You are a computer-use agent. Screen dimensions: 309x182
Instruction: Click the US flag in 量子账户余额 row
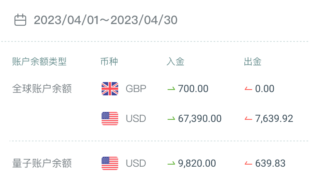(110, 163)
